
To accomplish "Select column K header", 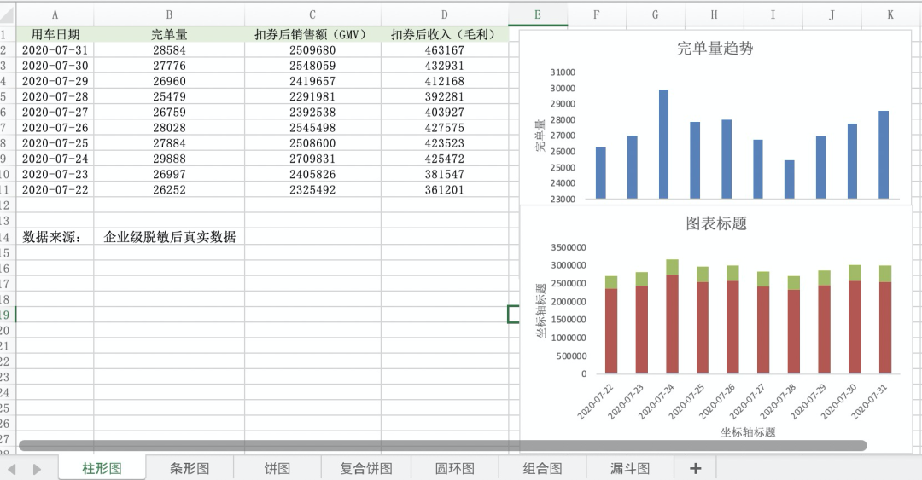I will tap(890, 14).
